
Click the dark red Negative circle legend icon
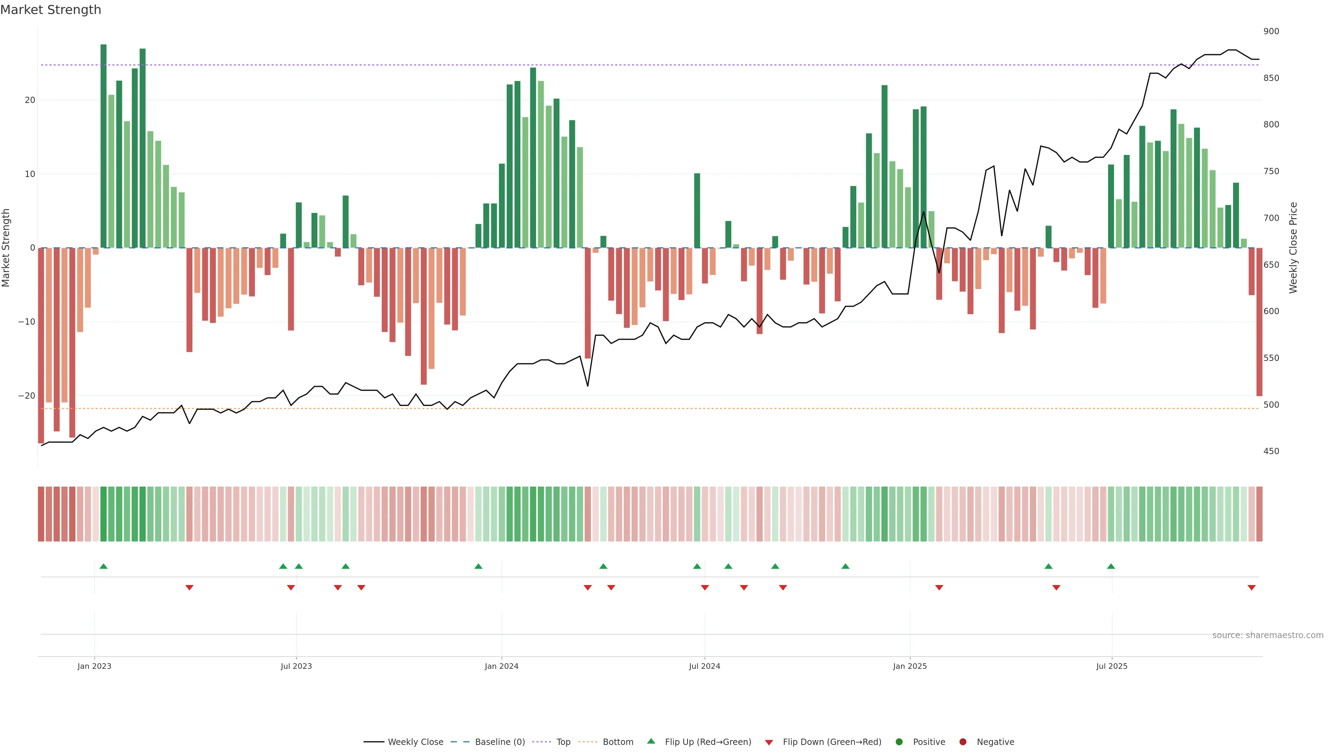(x=962, y=742)
